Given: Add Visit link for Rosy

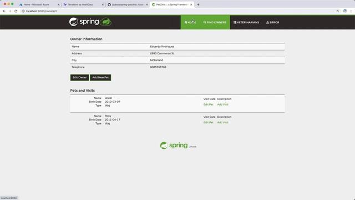Looking at the screenshot, I should tap(222, 122).
